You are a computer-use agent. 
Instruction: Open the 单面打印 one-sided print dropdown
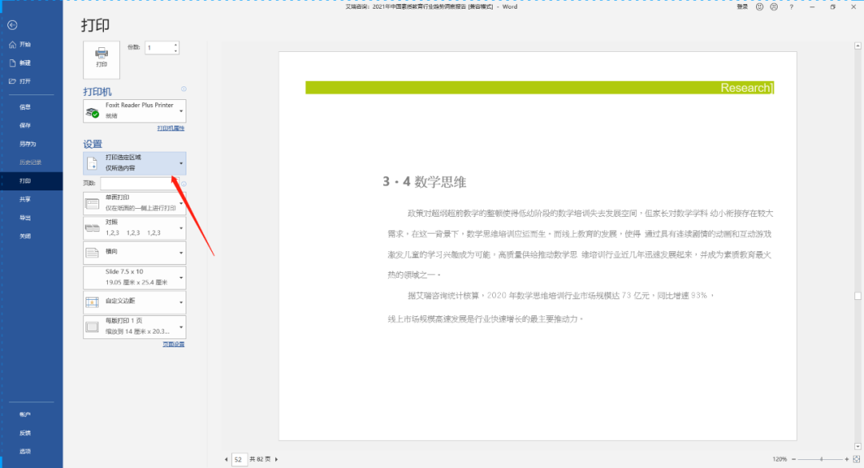[x=134, y=203]
